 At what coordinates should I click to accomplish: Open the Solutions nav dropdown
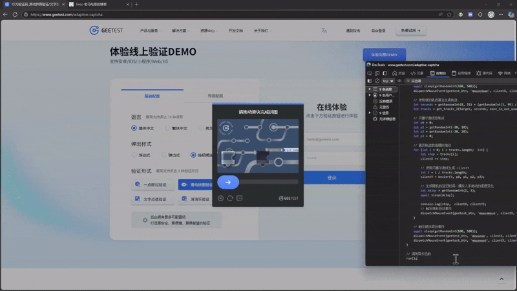180,30
